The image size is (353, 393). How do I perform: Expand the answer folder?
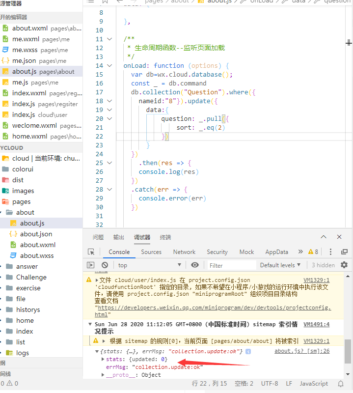coord(41,266)
